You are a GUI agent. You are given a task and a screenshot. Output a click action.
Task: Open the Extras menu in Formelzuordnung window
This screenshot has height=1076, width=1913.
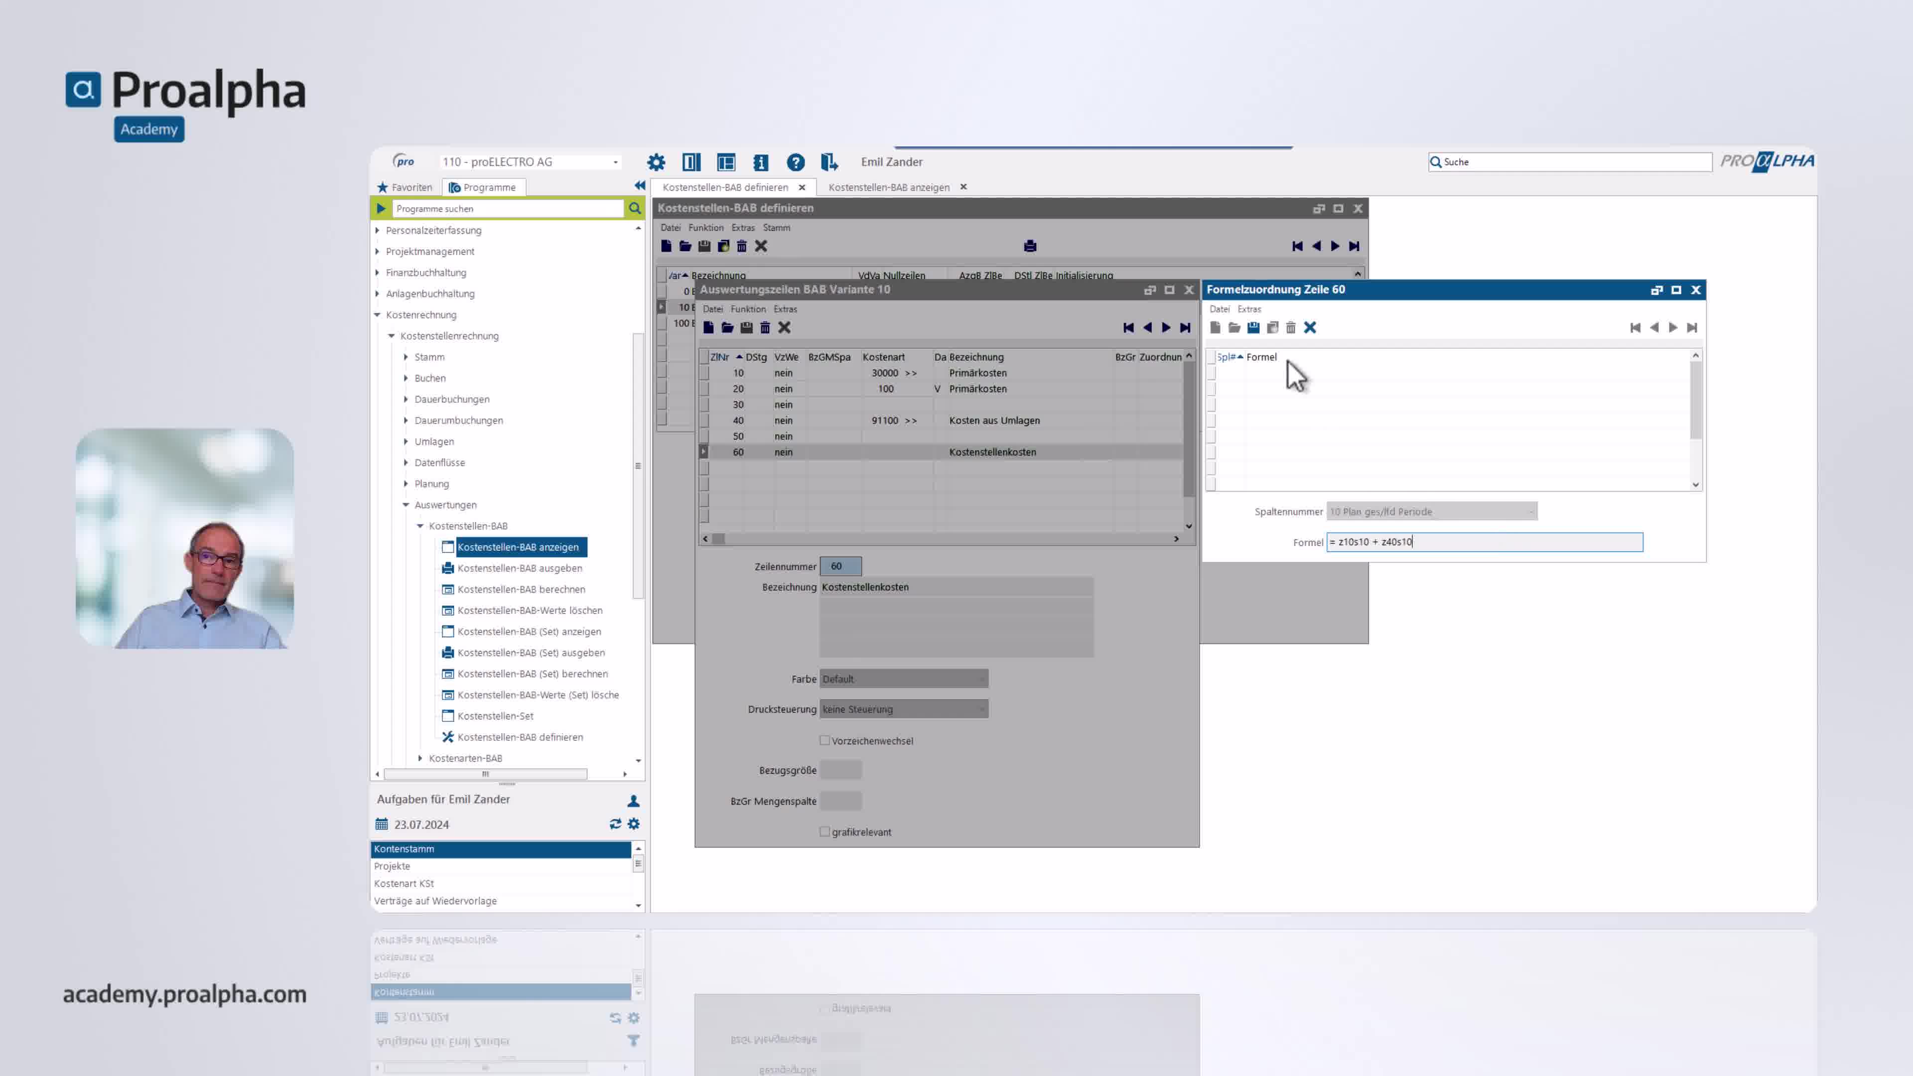pyautogui.click(x=1249, y=309)
